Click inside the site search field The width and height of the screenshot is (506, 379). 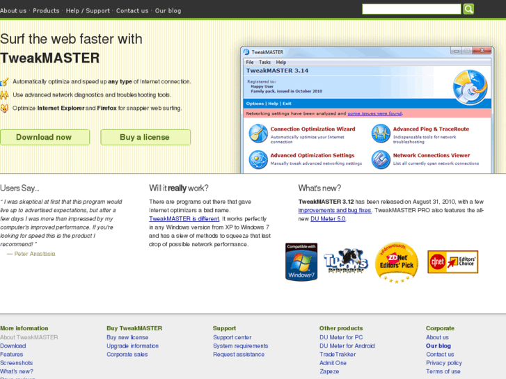(x=411, y=9)
